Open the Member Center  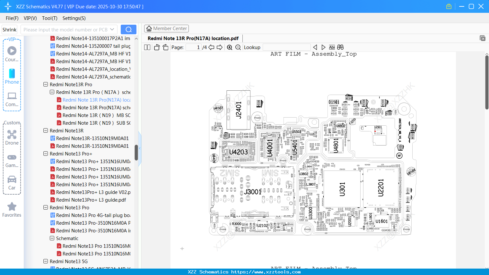pos(166,28)
